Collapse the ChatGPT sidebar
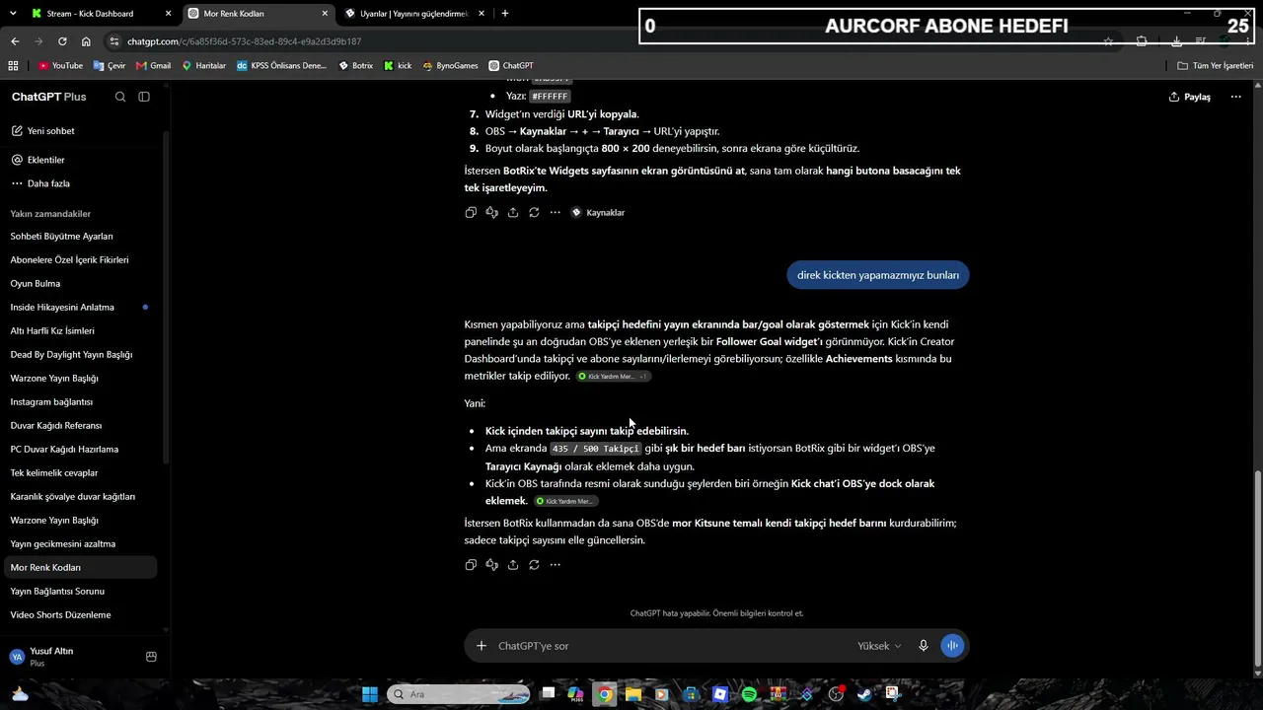The height and width of the screenshot is (710, 1263). pos(144,97)
